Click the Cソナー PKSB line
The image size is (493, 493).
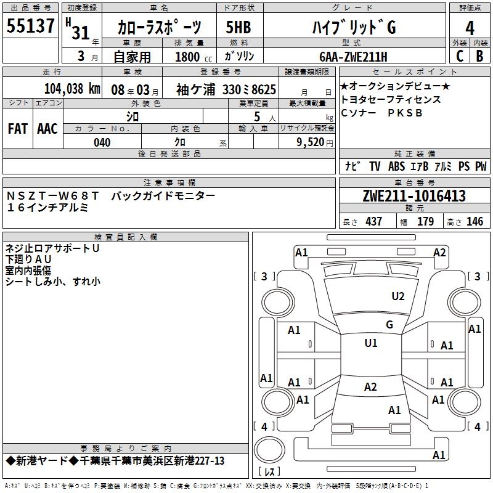pyautogui.click(x=381, y=113)
